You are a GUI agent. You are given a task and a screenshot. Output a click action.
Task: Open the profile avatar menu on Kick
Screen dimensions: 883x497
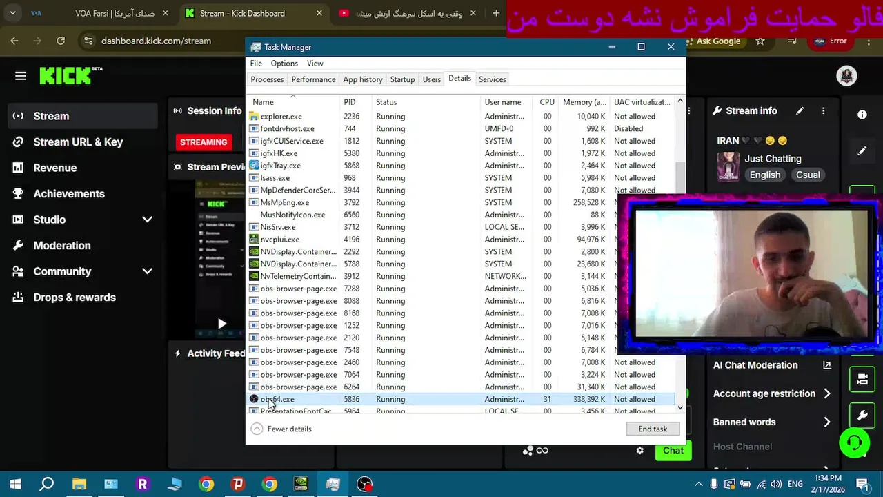tap(846, 76)
